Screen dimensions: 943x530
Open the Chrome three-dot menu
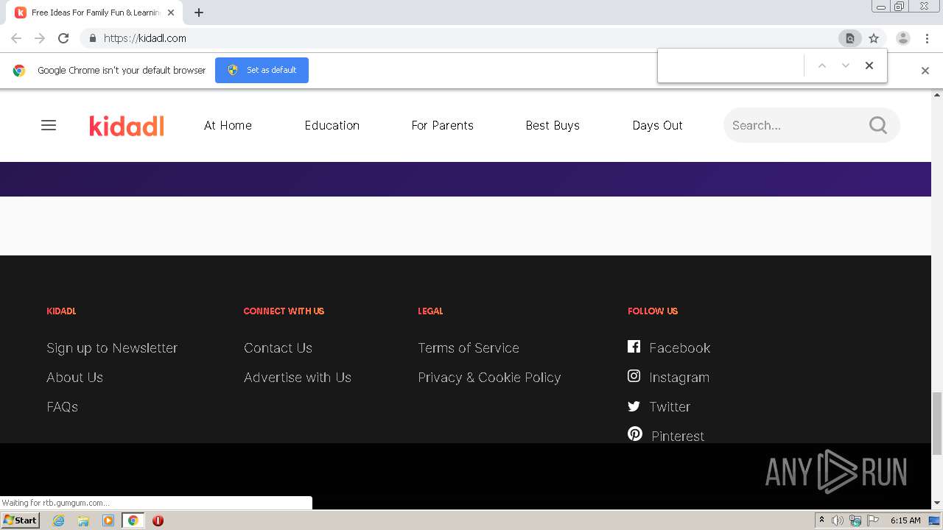tap(927, 38)
